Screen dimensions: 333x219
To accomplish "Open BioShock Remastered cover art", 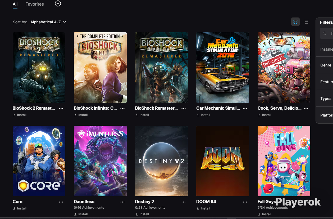I will tap(161, 68).
